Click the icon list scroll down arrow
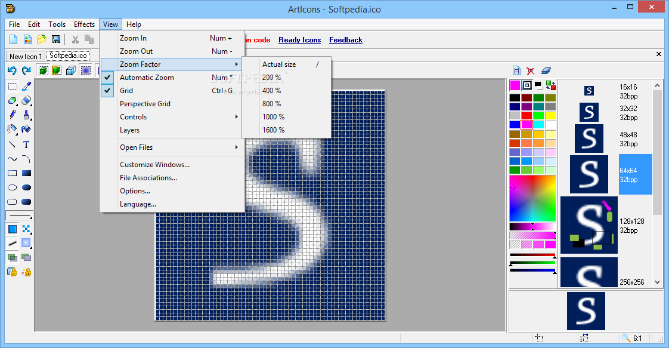Screen dimensions: 669x348 [657, 282]
